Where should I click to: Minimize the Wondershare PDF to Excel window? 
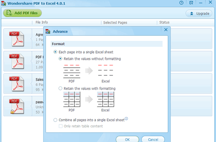pyautogui.click(x=201, y=3)
